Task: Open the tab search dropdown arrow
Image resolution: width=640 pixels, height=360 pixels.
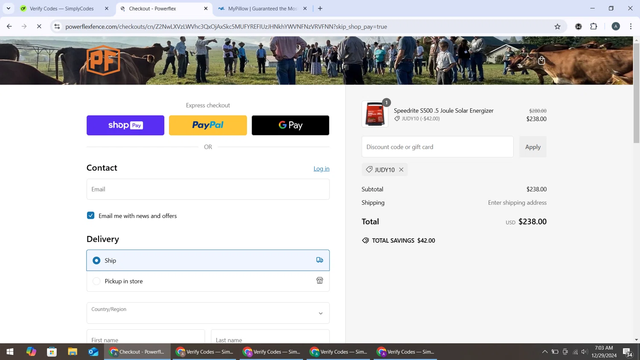Action: (x=8, y=9)
